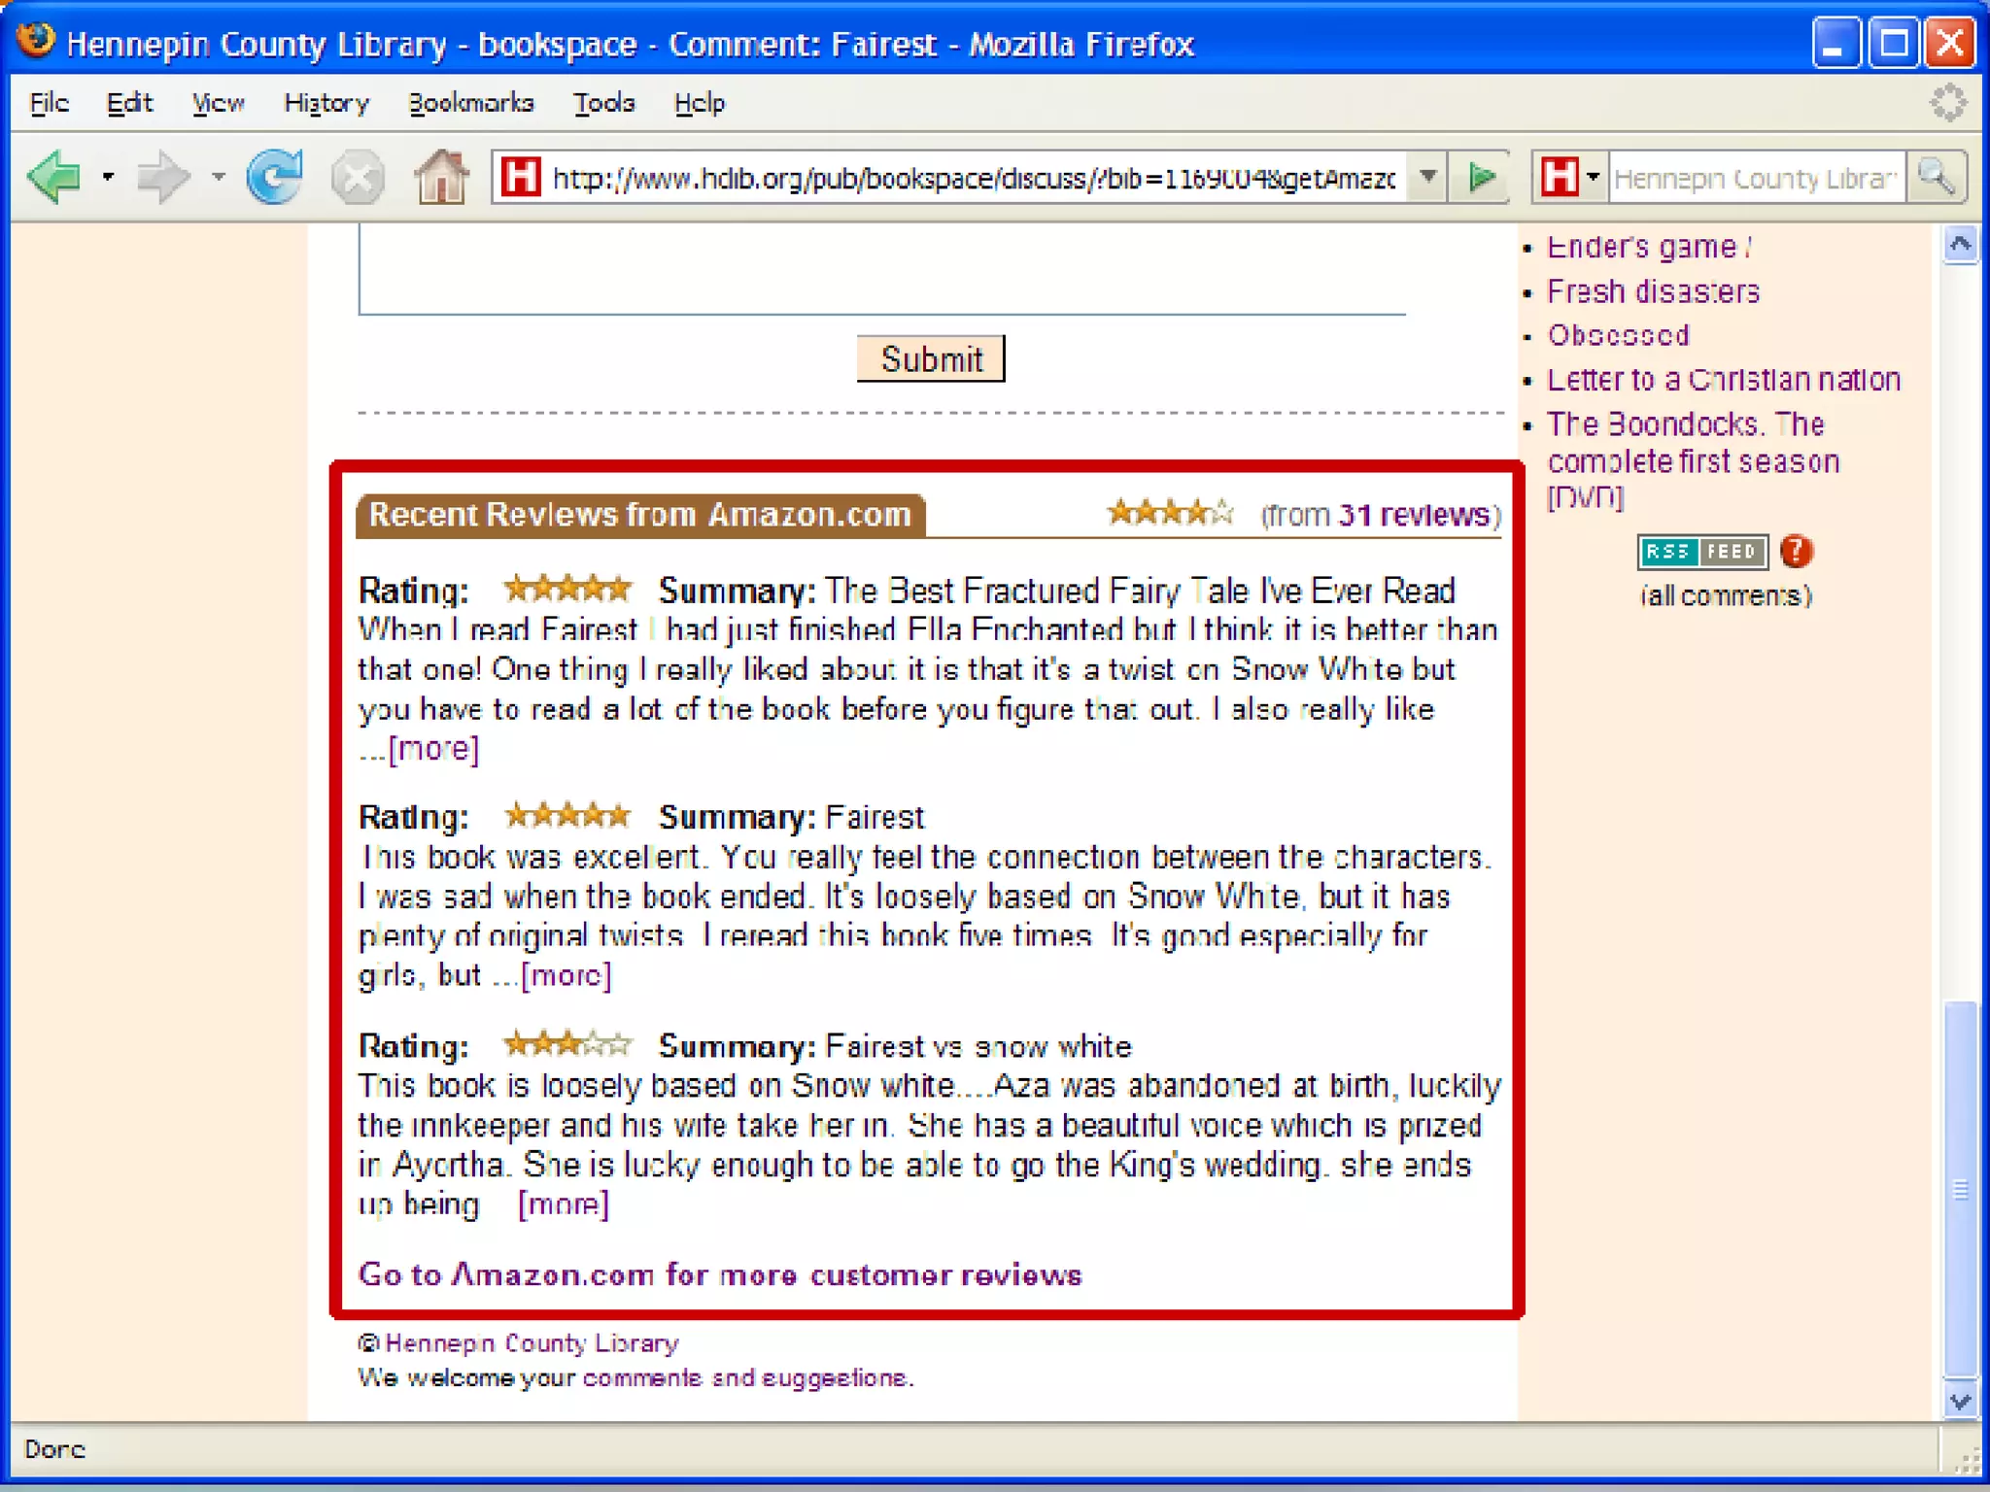This screenshot has width=1990, height=1492.
Task: Click the green Go arrow button
Action: pyautogui.click(x=1481, y=178)
